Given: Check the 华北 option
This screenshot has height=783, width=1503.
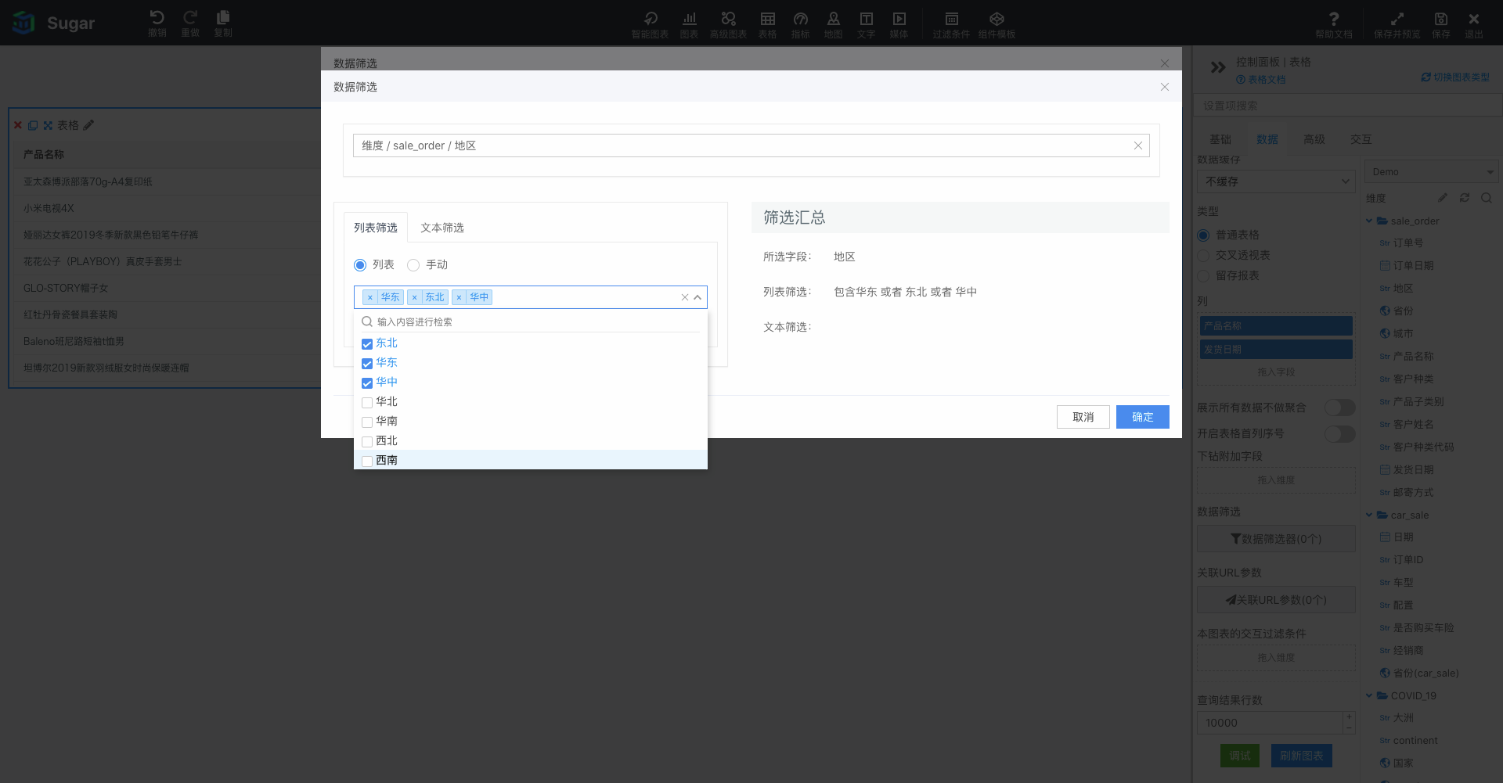Looking at the screenshot, I should [367, 403].
